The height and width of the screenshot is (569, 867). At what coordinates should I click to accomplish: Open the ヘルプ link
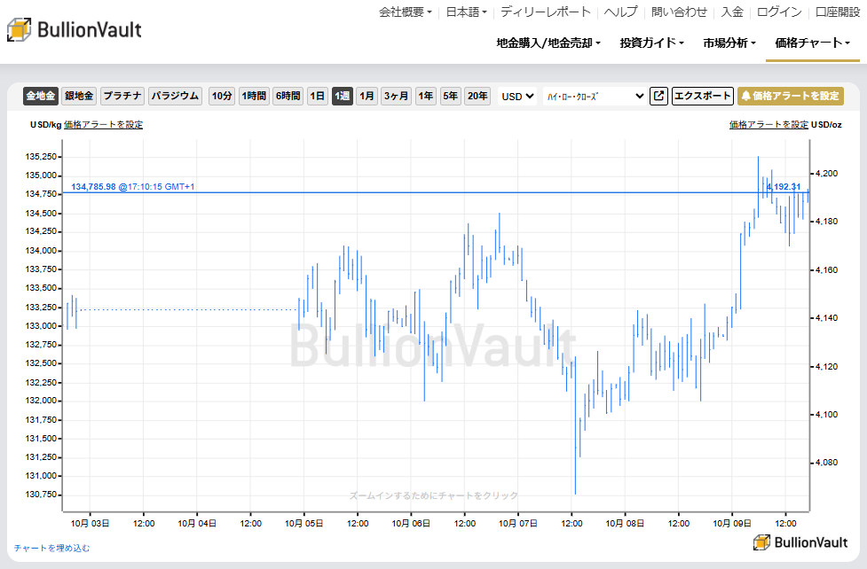(620, 12)
